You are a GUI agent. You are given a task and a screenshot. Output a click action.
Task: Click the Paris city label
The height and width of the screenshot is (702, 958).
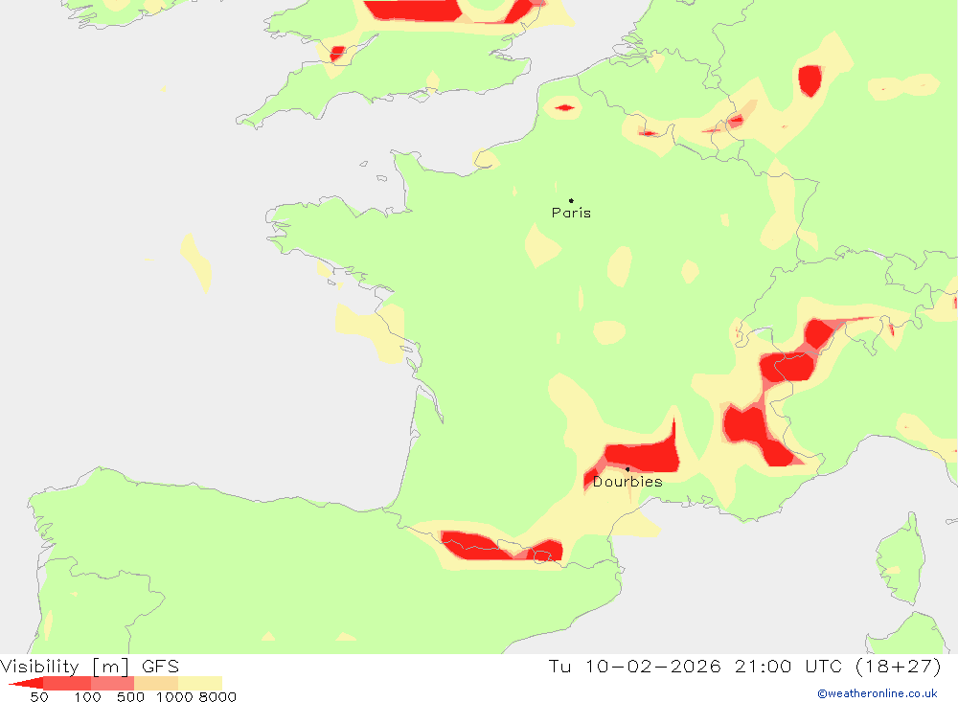pyautogui.click(x=571, y=213)
